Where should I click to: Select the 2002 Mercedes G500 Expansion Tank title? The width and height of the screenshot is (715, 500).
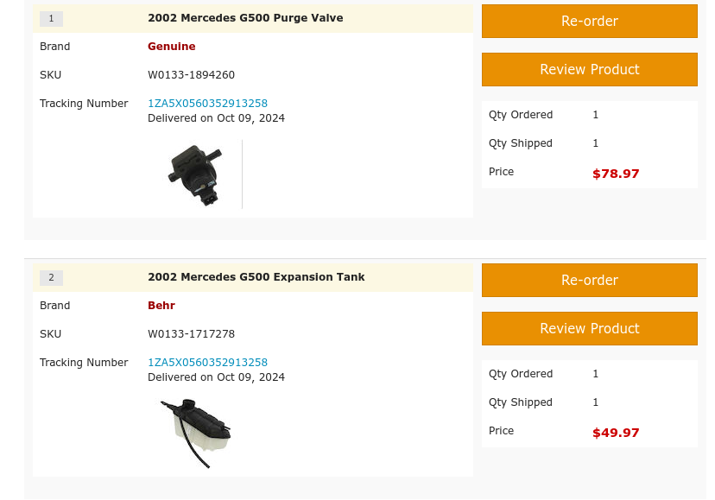coord(256,277)
